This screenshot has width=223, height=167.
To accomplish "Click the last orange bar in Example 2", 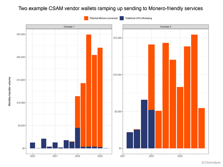I will [x=202, y=128].
